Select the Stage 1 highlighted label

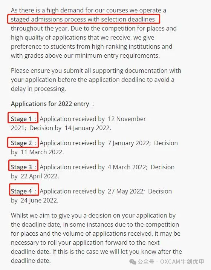[23, 118]
